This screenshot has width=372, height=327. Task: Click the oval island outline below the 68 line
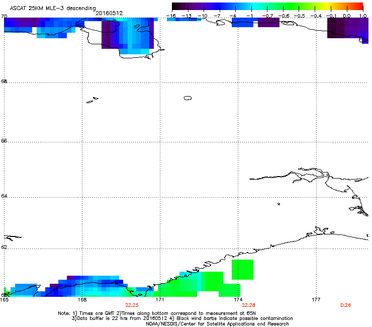(188, 98)
